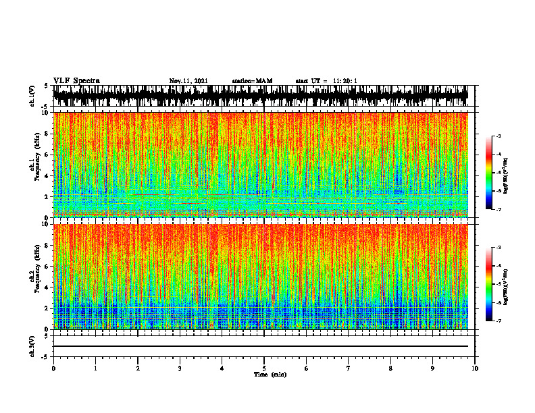The height and width of the screenshot is (413, 535).
Task: Click the 'VLF Spectra' plot title
Action: (x=76, y=81)
